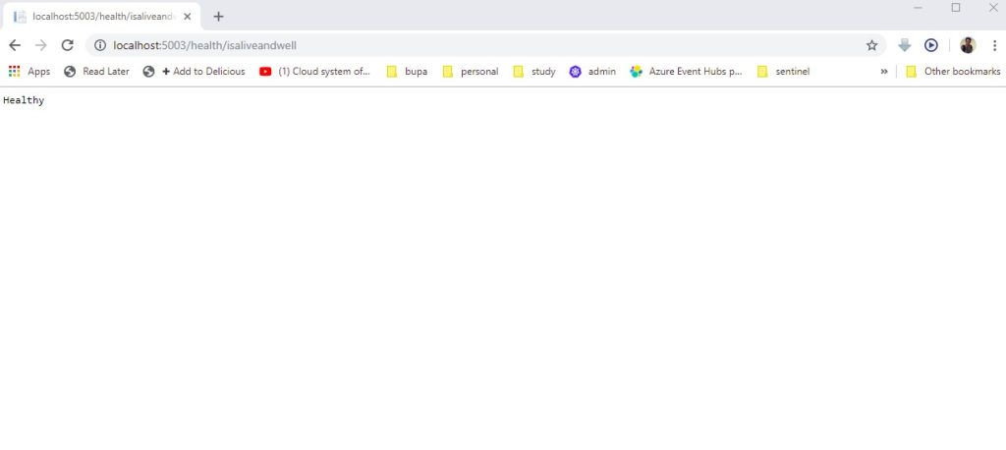1006x450 pixels.
Task: Click the address bar URL field
Action: coord(485,45)
